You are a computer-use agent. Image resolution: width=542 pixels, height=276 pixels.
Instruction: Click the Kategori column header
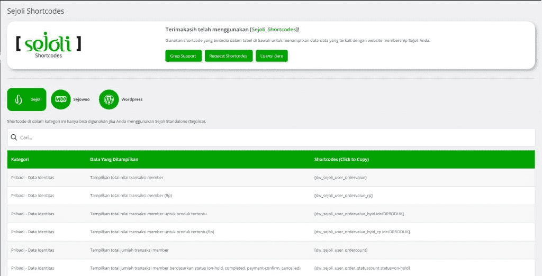(x=20, y=159)
